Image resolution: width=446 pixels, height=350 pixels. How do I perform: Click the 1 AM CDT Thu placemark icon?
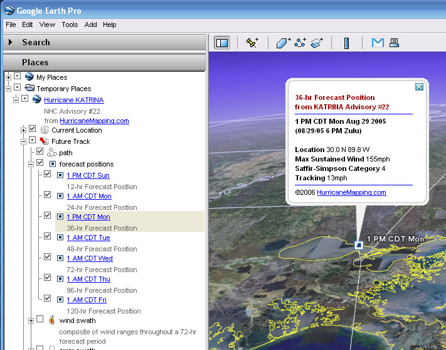point(60,279)
